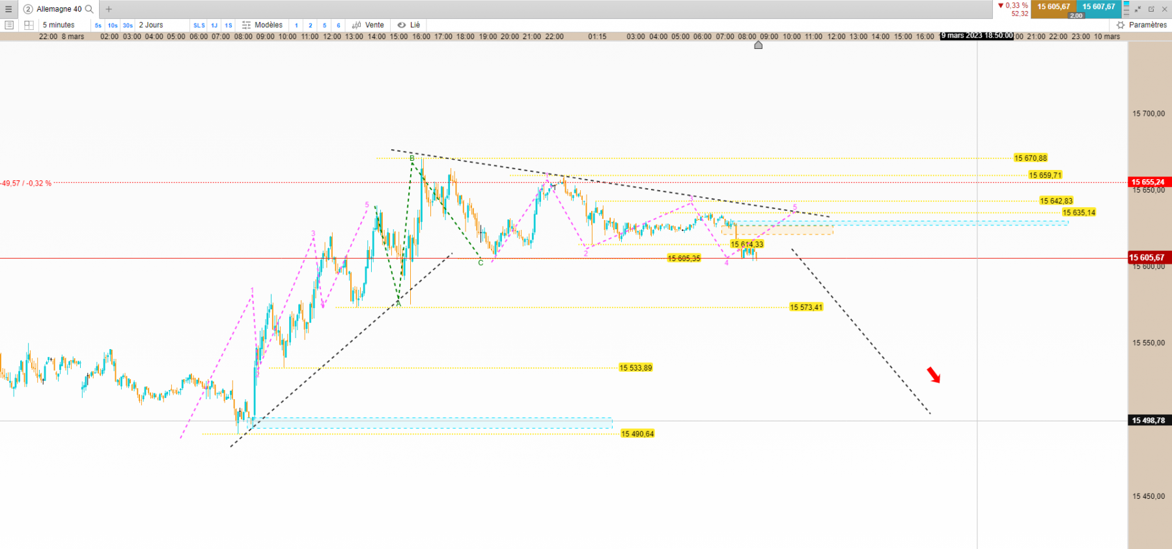The height and width of the screenshot is (549, 1172).
Task: Click the time axis home marker
Action: [758, 45]
